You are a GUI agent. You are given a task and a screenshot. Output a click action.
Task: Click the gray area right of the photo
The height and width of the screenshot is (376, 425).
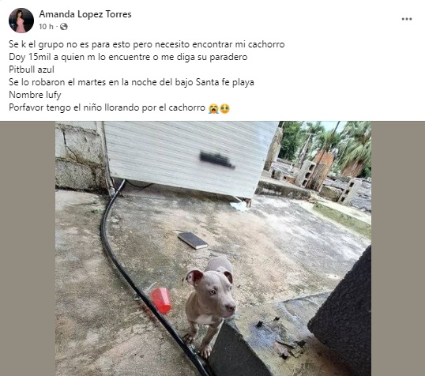398,248
